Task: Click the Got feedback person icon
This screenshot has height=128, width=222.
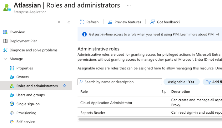Action: pyautogui.click(x=153, y=22)
